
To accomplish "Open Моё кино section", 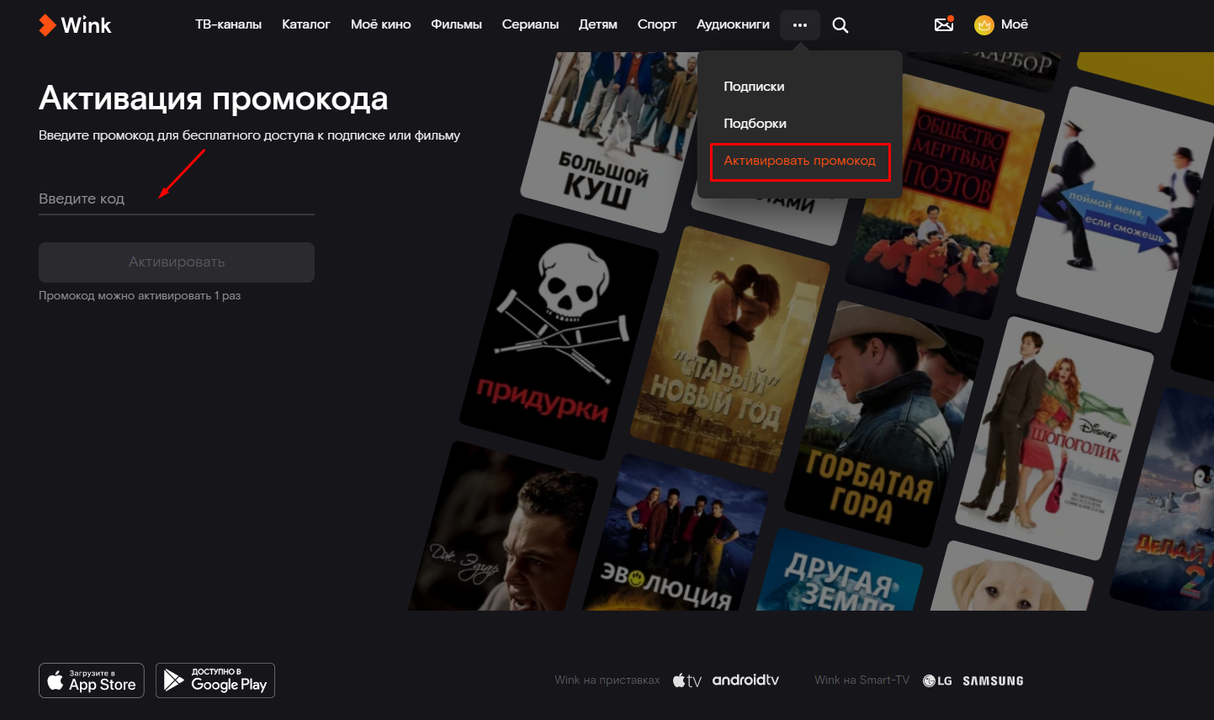I will 381,24.
